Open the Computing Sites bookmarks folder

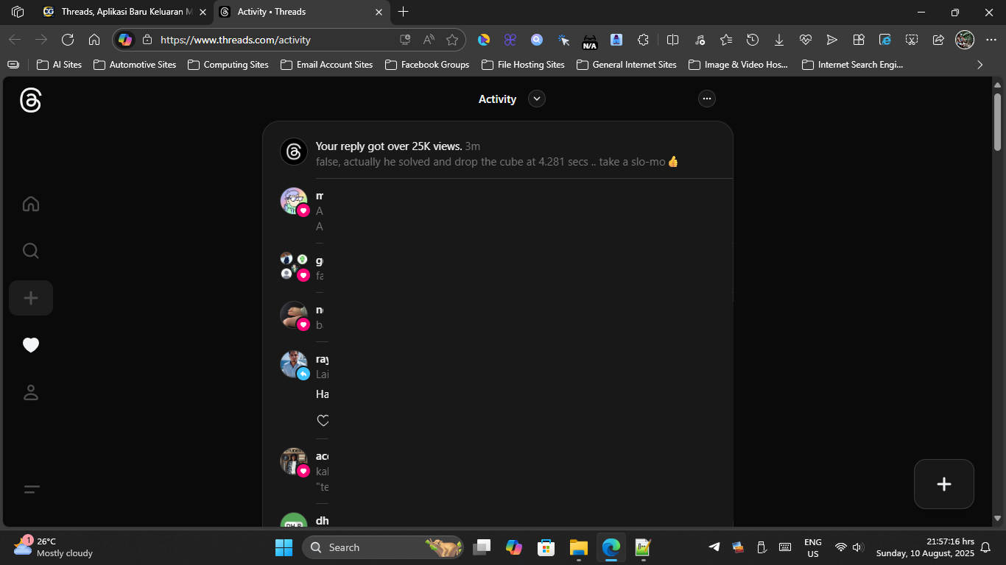228,65
